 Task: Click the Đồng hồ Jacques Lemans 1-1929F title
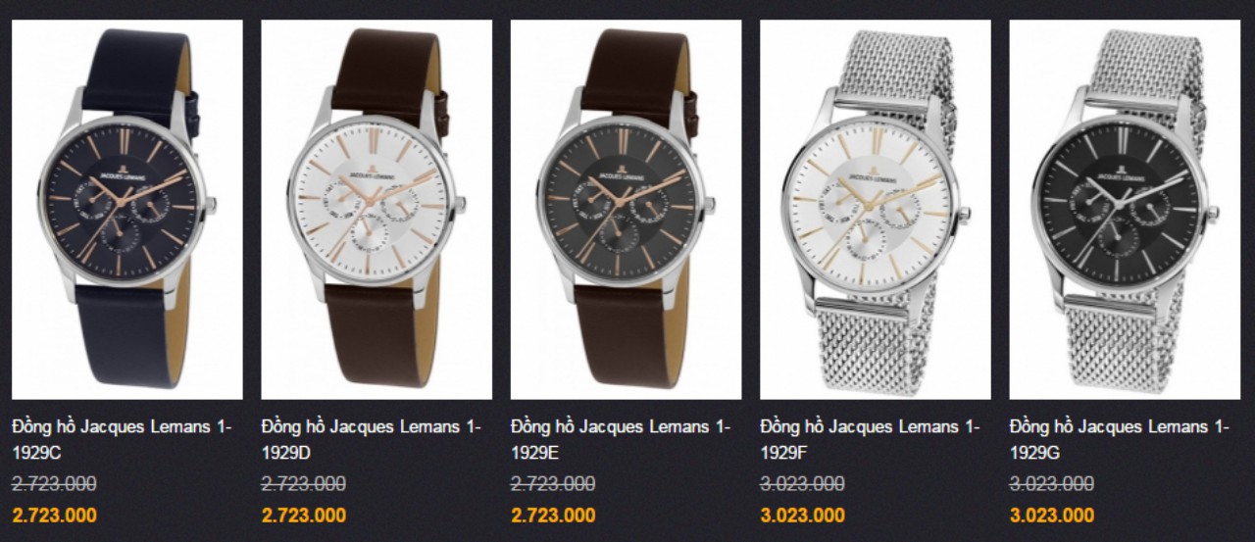tap(871, 440)
